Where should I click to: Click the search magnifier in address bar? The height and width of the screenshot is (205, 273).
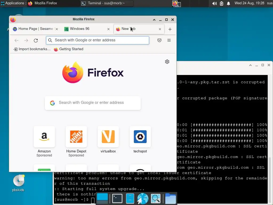point(50,40)
